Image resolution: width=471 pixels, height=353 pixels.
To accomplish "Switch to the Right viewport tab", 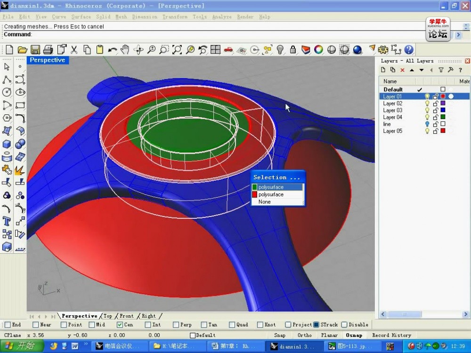I will click(149, 316).
